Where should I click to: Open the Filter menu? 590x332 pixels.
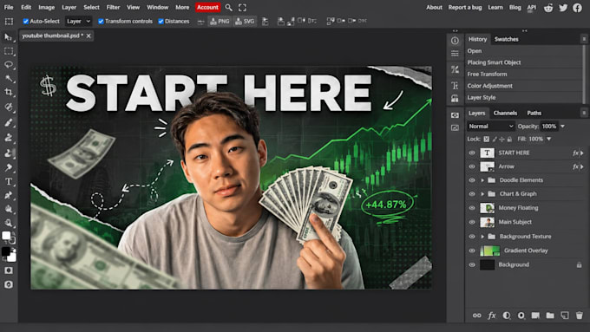point(113,7)
